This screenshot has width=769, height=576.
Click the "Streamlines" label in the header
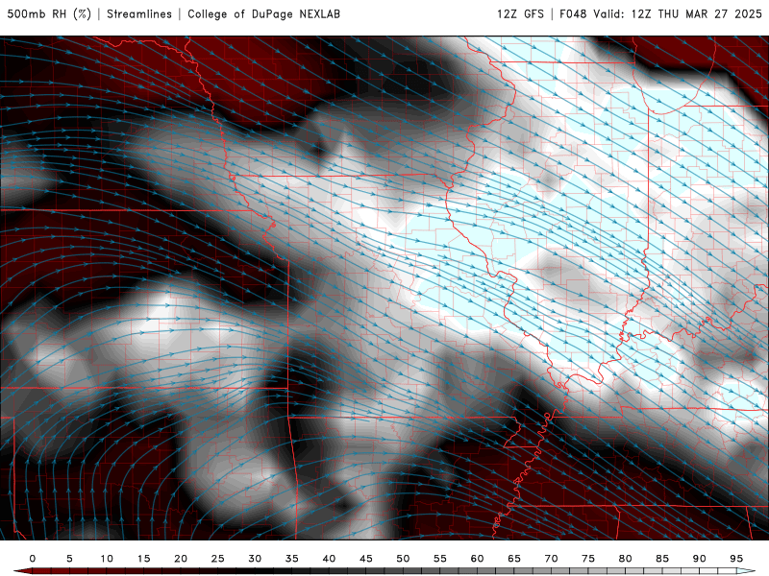139,13
